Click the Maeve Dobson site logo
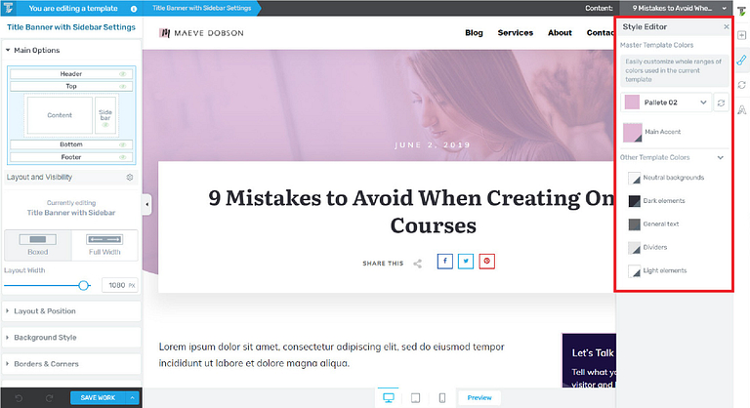 pyautogui.click(x=201, y=33)
